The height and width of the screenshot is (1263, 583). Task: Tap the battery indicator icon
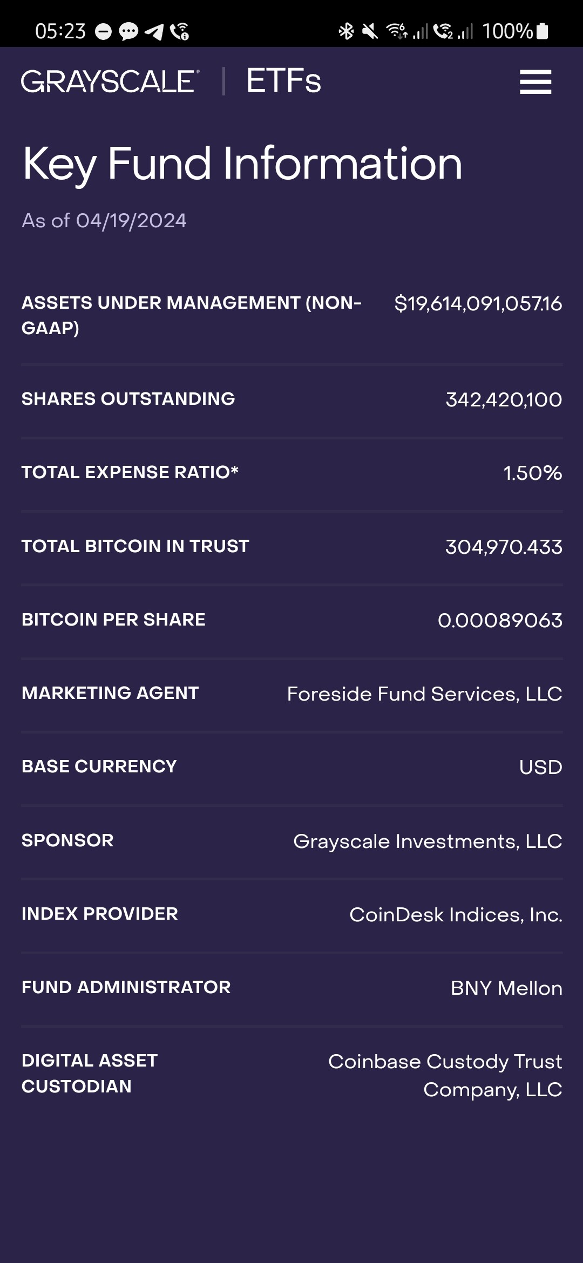coord(543,31)
